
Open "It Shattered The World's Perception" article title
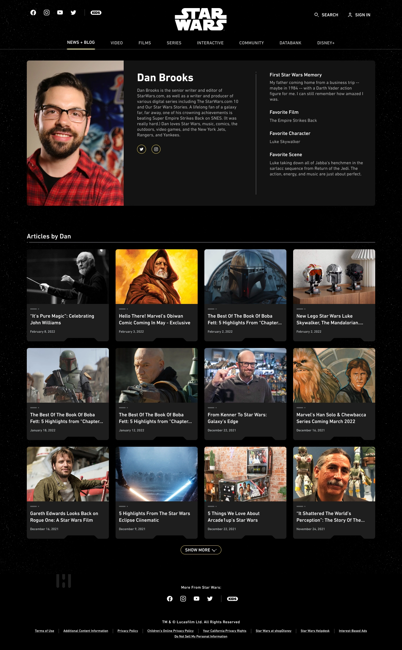331,517
